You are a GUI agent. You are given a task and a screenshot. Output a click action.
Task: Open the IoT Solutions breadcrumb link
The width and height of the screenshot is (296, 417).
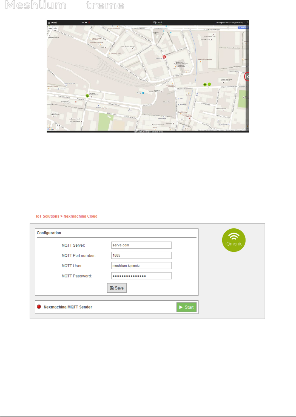pos(48,216)
